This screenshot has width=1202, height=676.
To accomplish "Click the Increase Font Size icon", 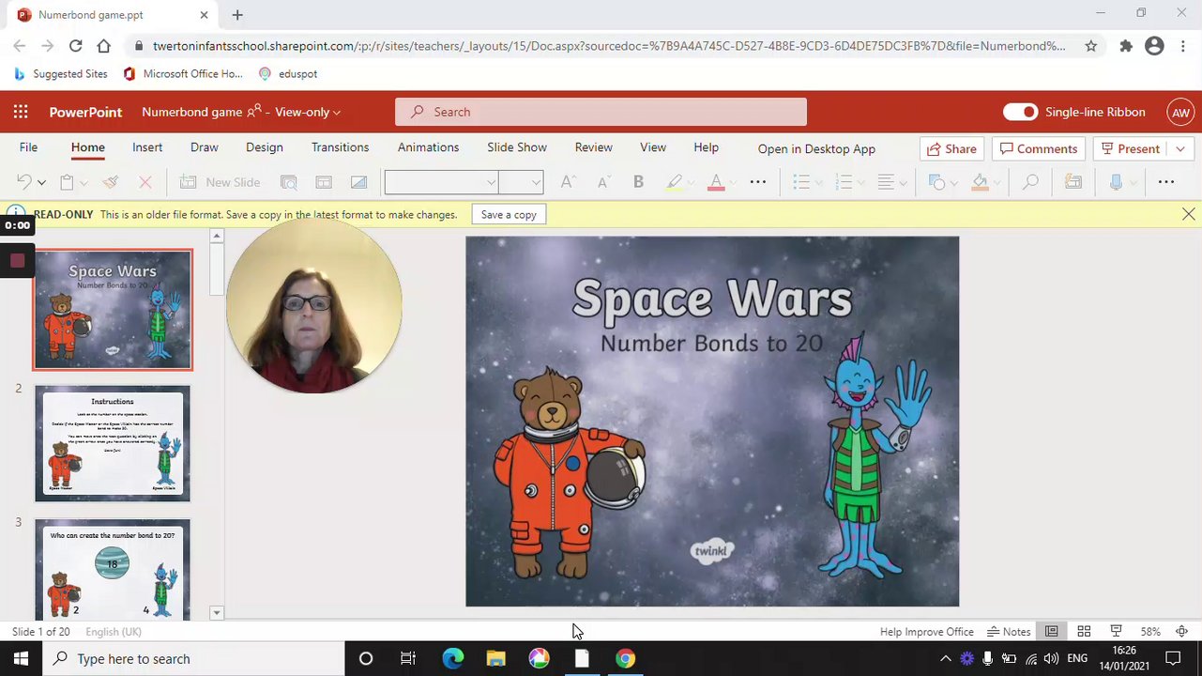I will (x=568, y=182).
